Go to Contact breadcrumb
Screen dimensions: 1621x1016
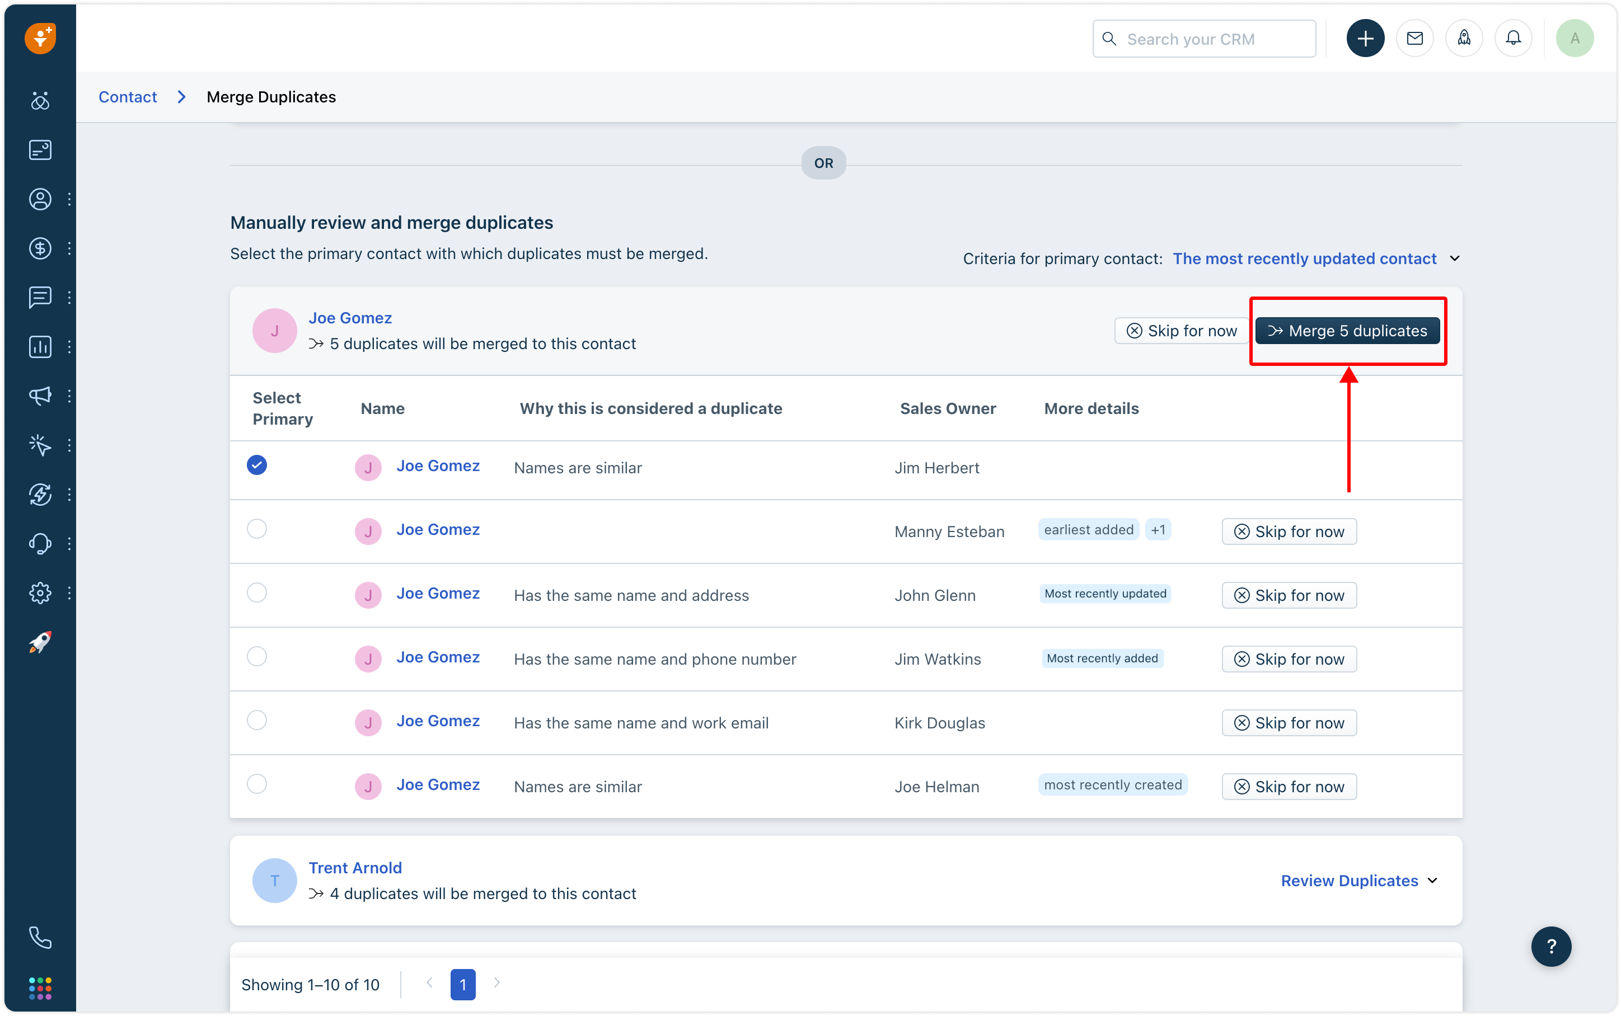[x=128, y=97]
